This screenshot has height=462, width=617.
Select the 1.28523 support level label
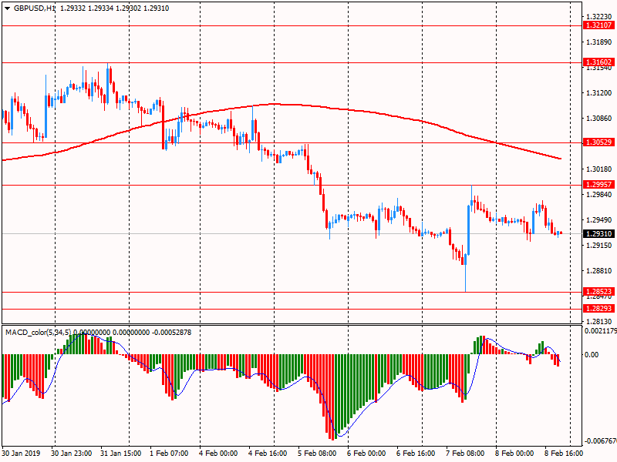pos(598,292)
